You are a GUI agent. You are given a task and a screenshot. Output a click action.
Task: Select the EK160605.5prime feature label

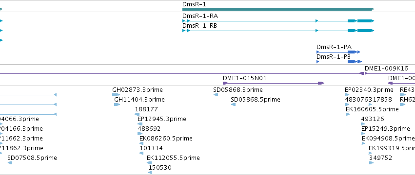coord(372,109)
